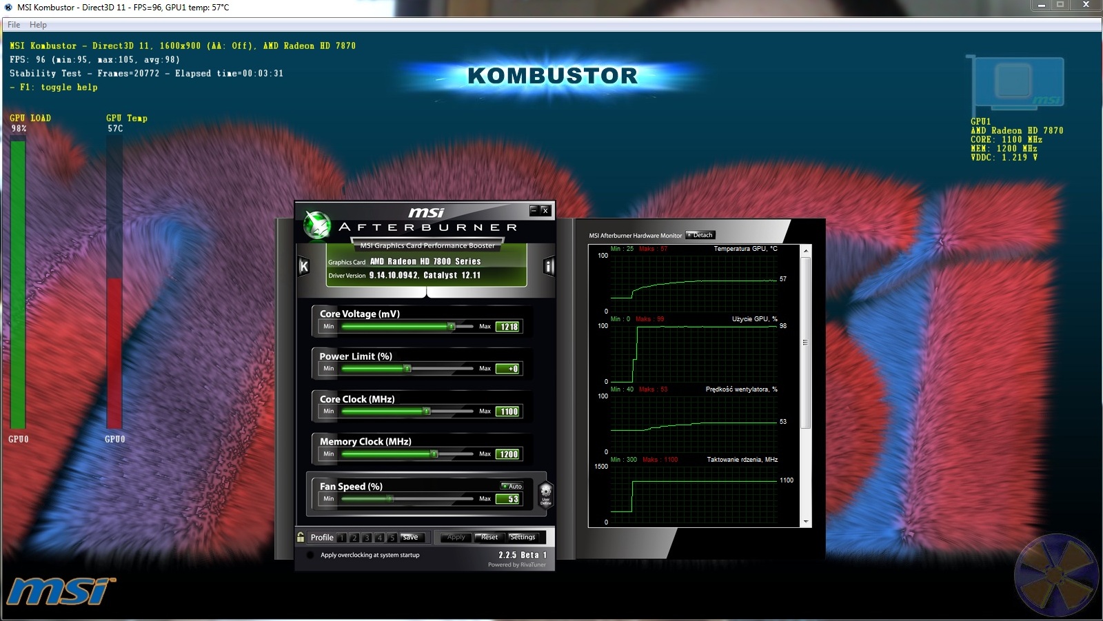Click the KOMBUSTOR title banner

click(x=553, y=76)
